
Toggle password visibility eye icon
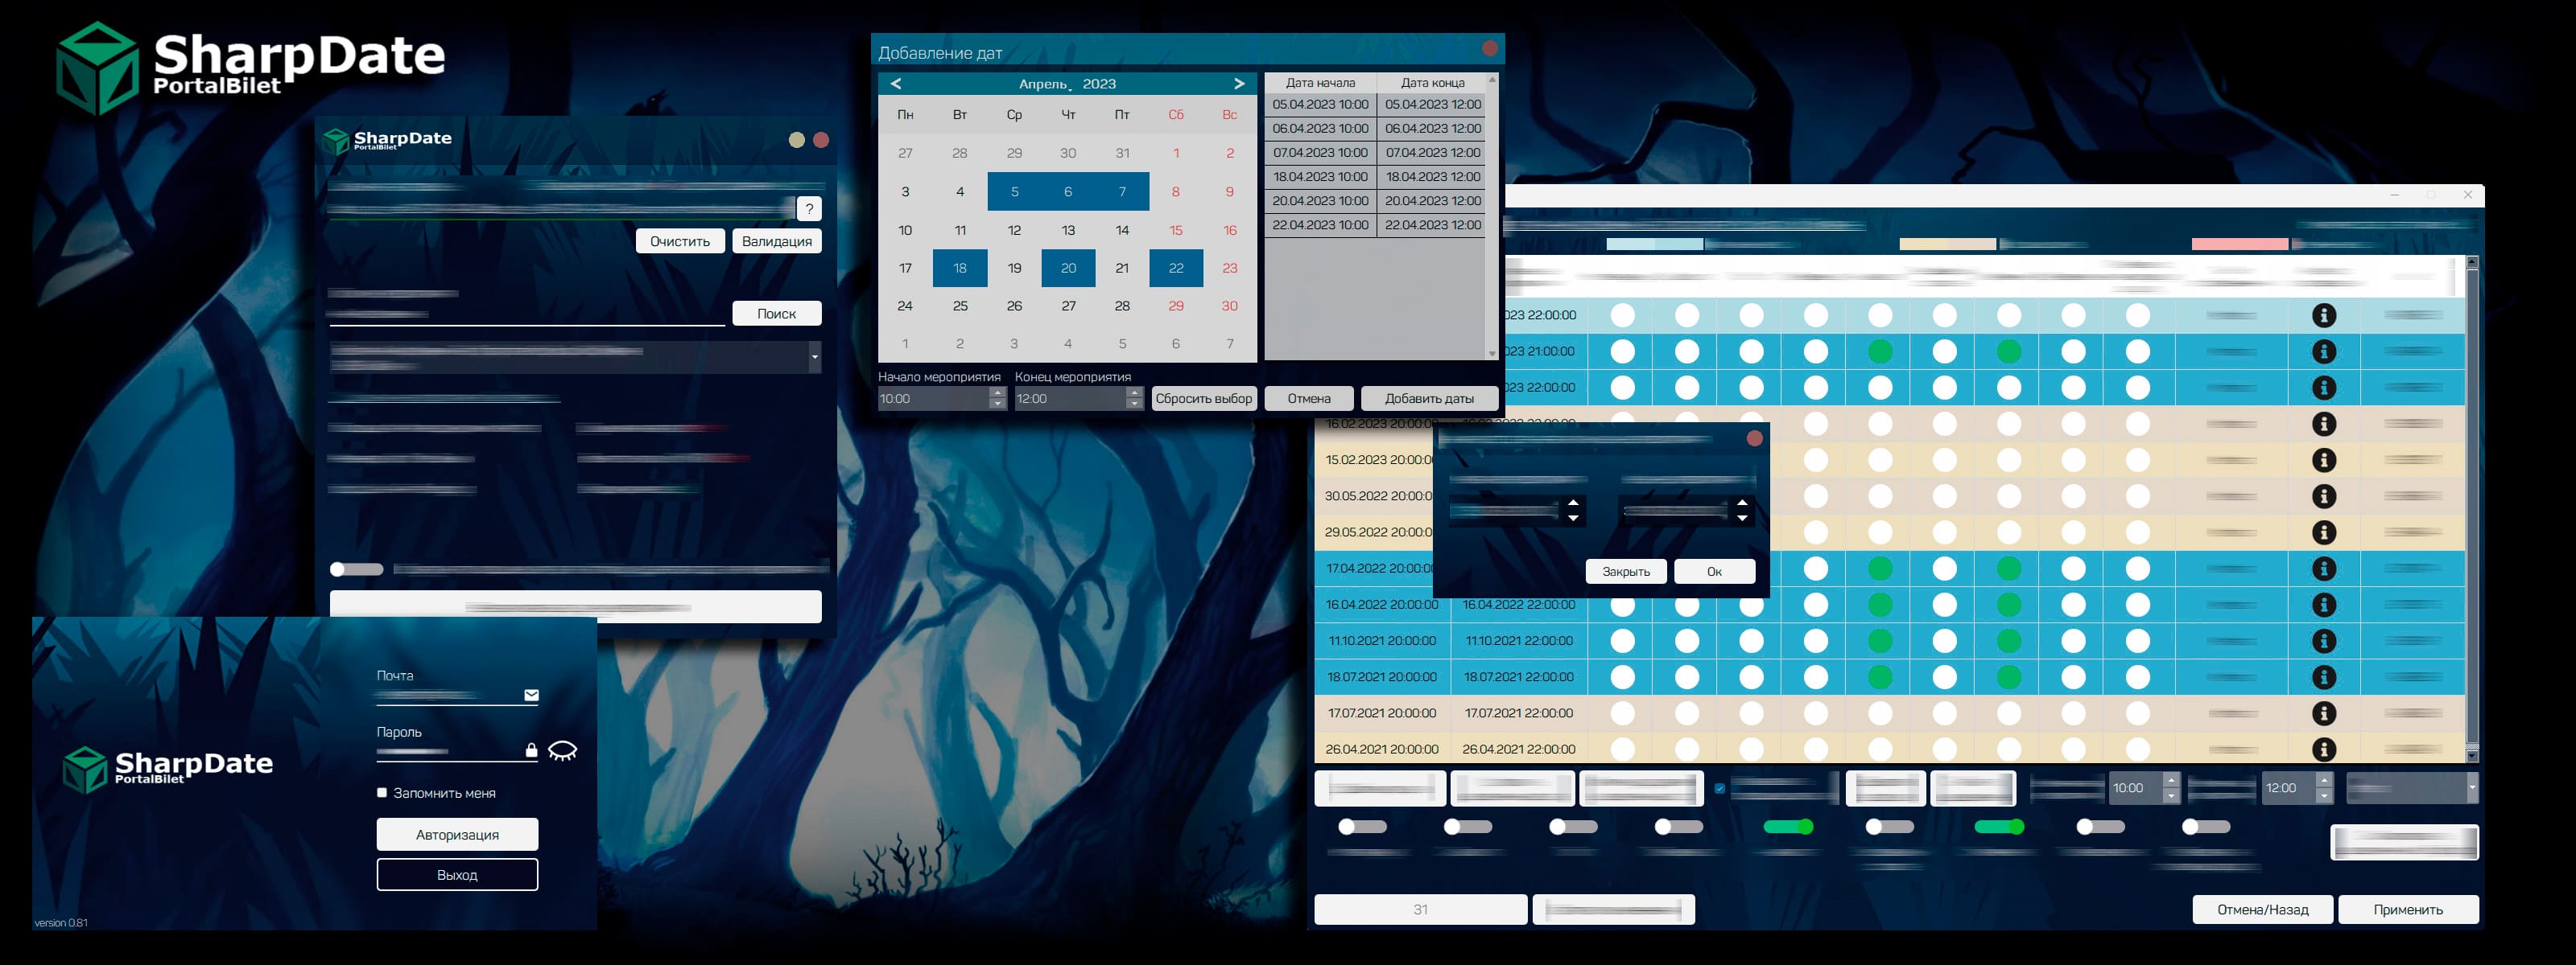click(x=563, y=750)
